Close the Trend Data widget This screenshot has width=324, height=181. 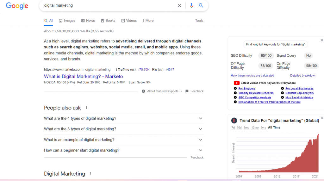322,118
